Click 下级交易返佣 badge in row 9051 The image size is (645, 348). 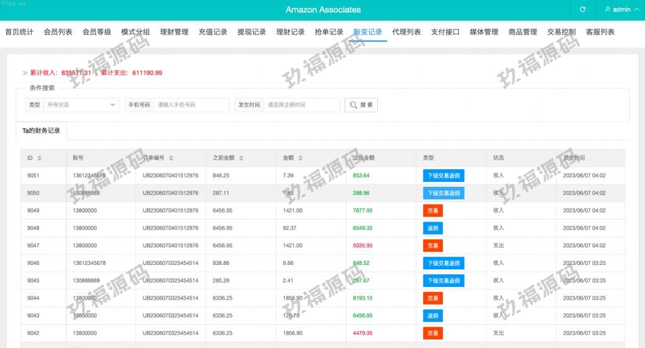443,176
